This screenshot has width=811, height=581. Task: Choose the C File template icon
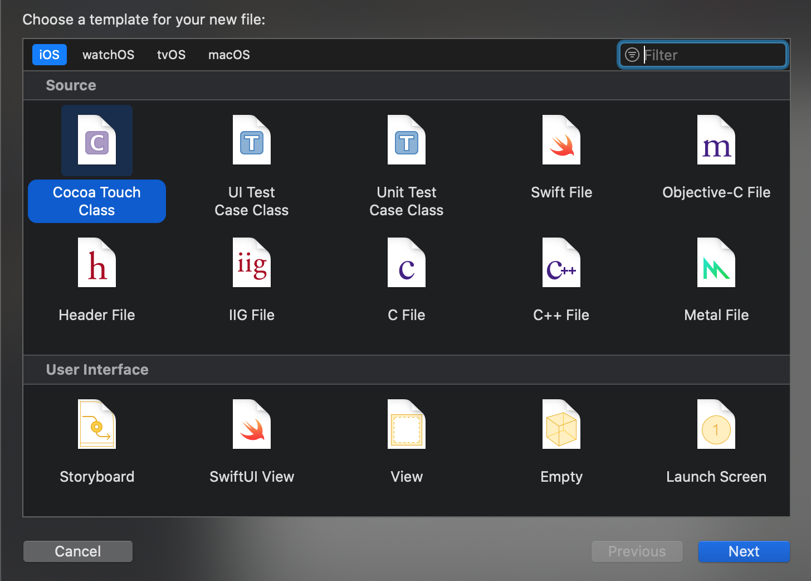[x=407, y=263]
